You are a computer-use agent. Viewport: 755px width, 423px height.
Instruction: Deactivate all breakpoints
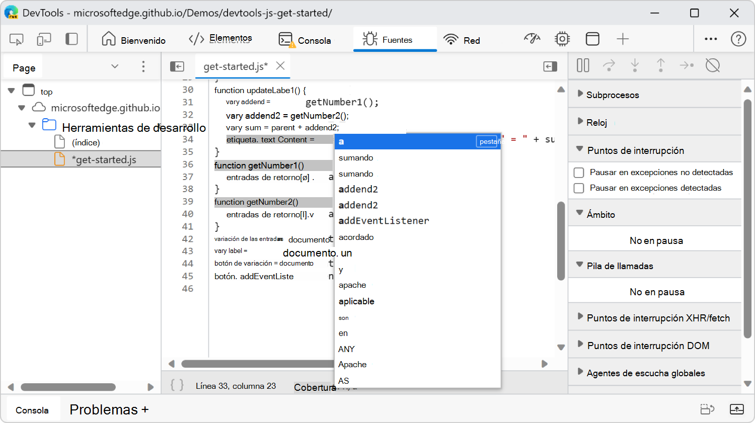[713, 65]
